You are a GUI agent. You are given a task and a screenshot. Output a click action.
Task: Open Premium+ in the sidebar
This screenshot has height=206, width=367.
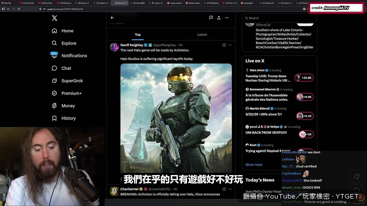pyautogui.click(x=67, y=93)
